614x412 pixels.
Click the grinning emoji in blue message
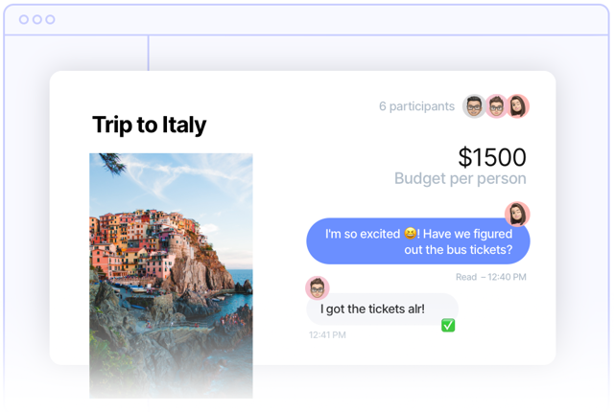(410, 234)
